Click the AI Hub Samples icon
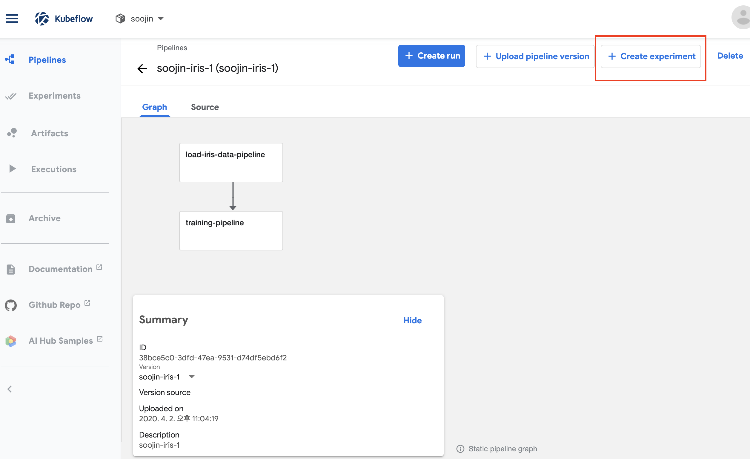750x459 pixels. [11, 341]
